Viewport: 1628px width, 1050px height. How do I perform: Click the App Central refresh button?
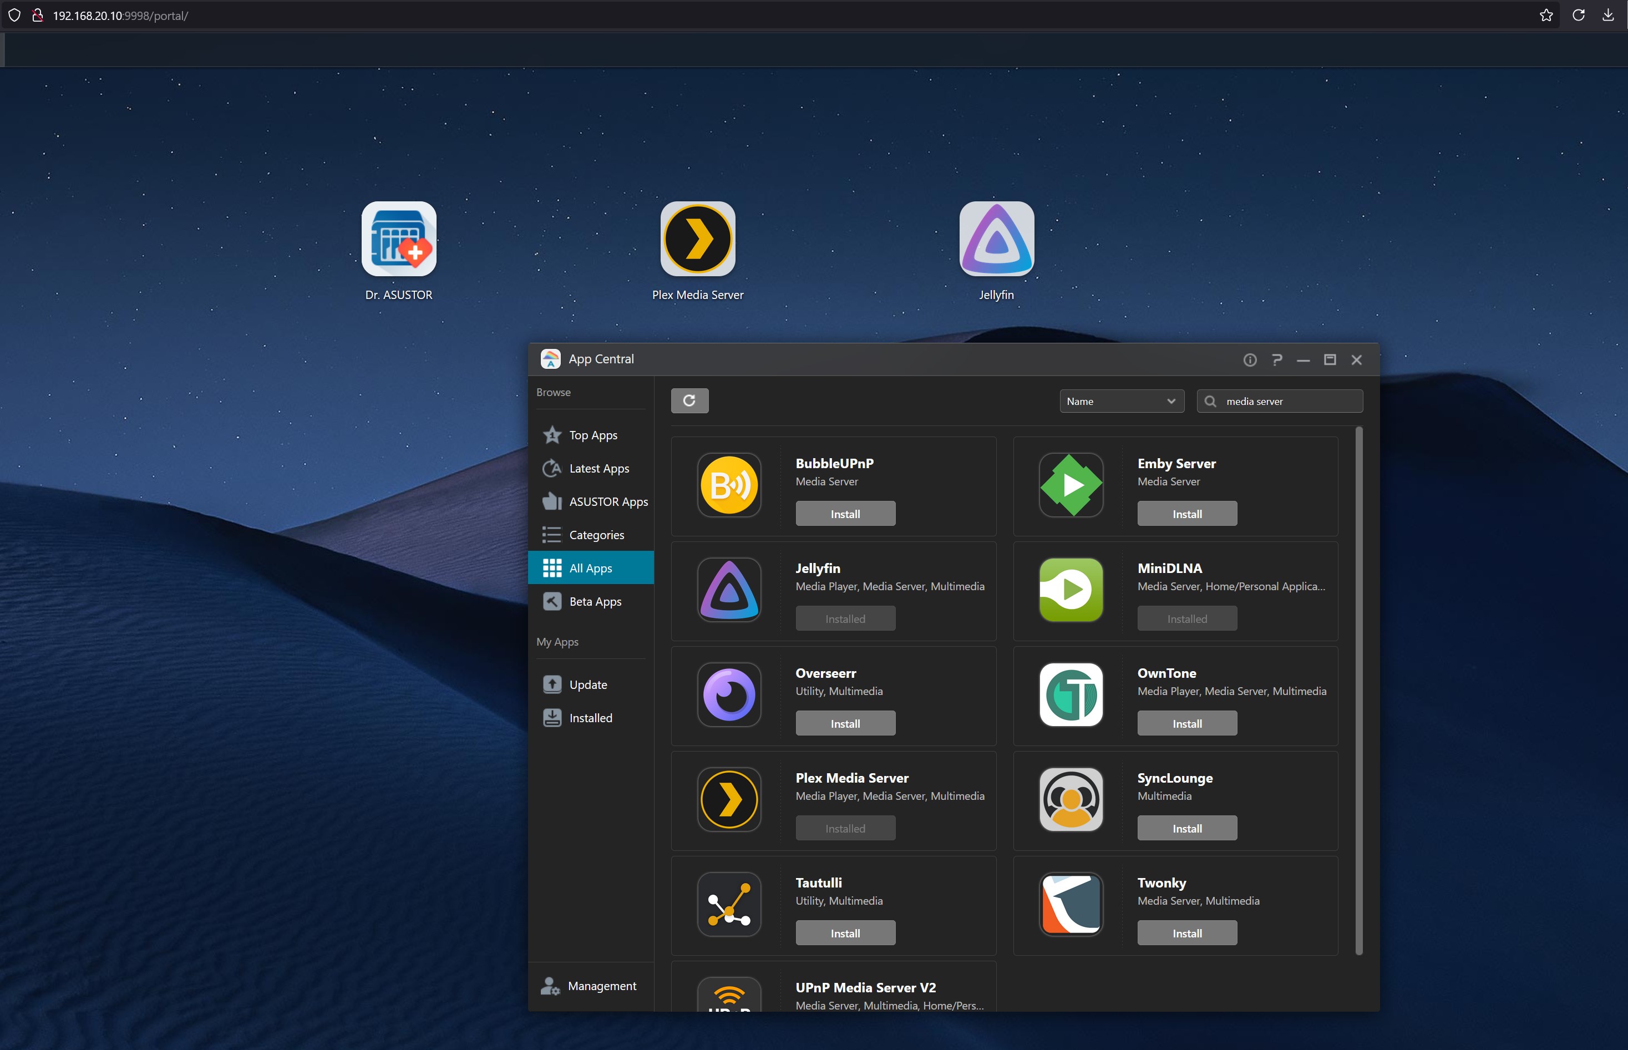click(689, 401)
